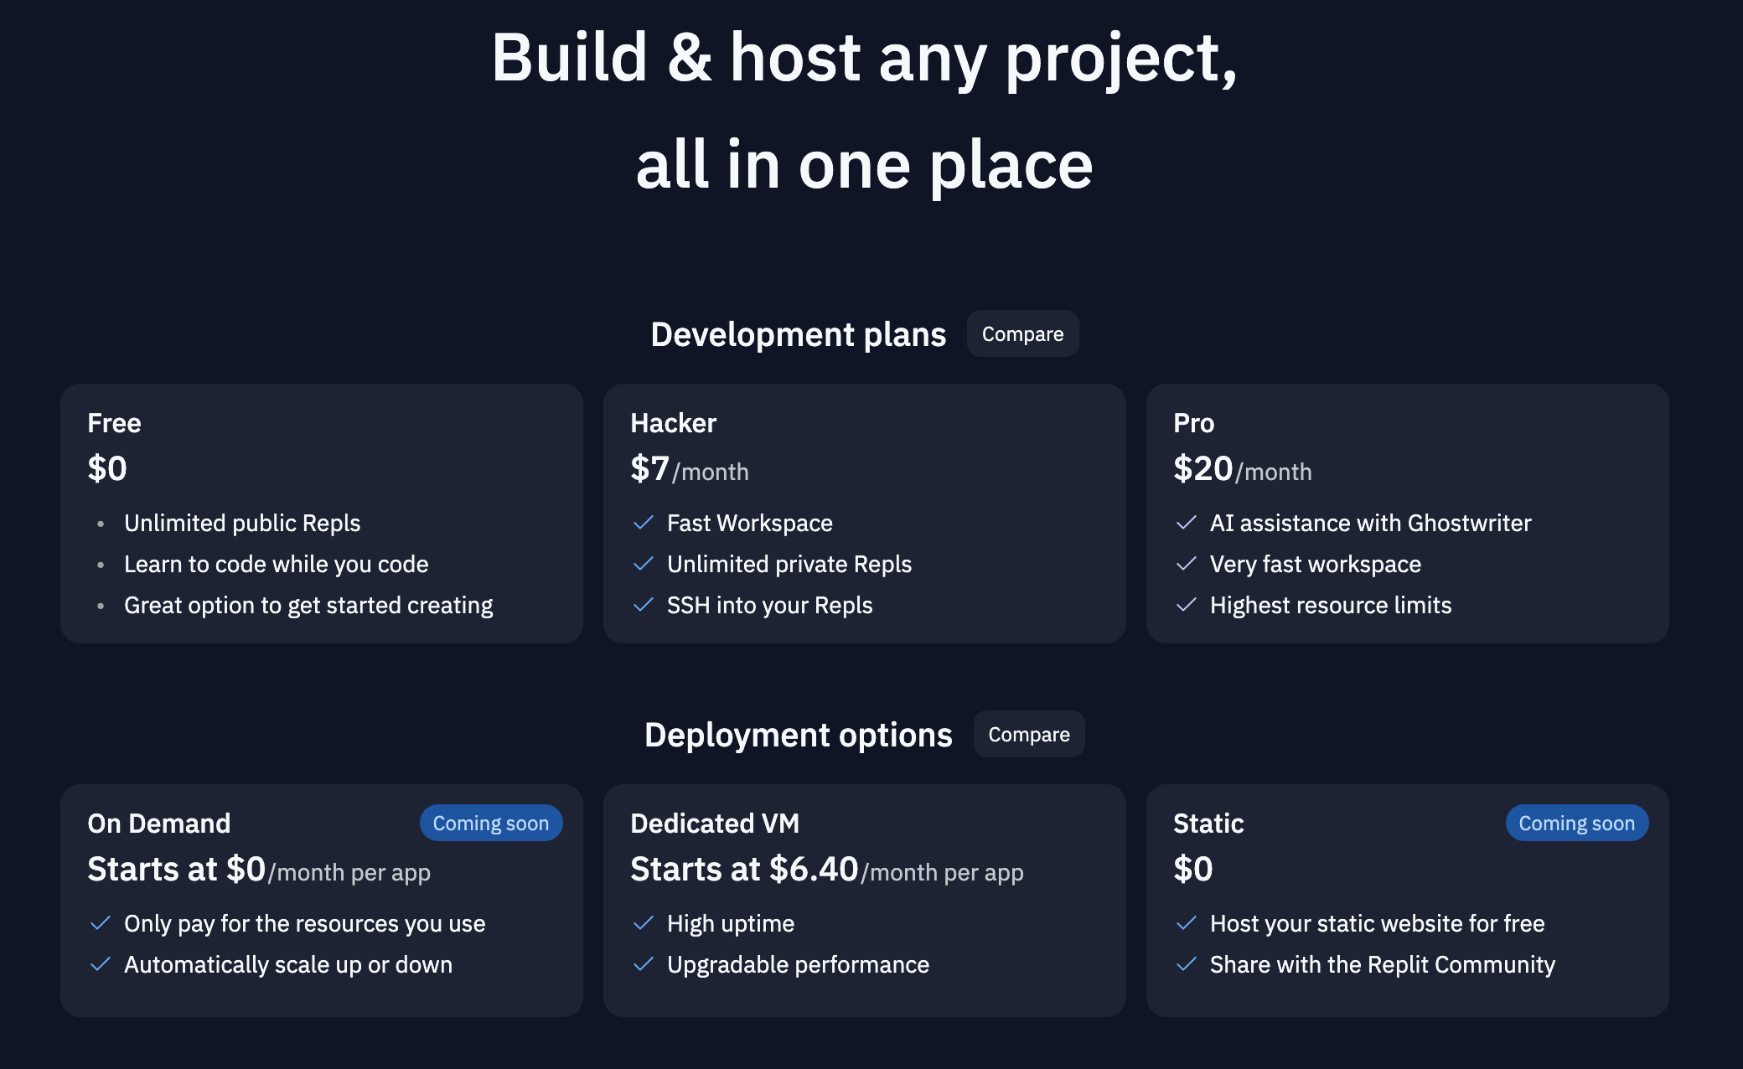The height and width of the screenshot is (1069, 1743).
Task: Click checkmark beside Highest resource limits
Action: 1186,605
